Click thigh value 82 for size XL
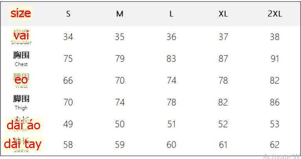 [223, 102]
